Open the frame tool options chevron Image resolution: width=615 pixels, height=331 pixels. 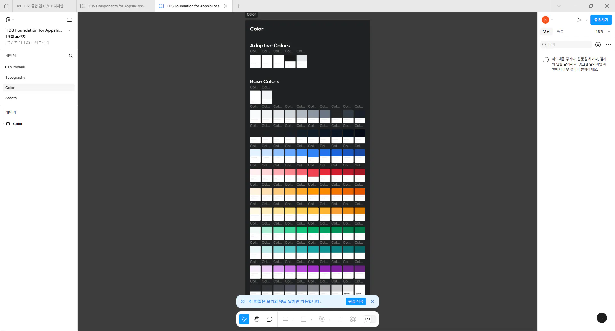(293, 319)
